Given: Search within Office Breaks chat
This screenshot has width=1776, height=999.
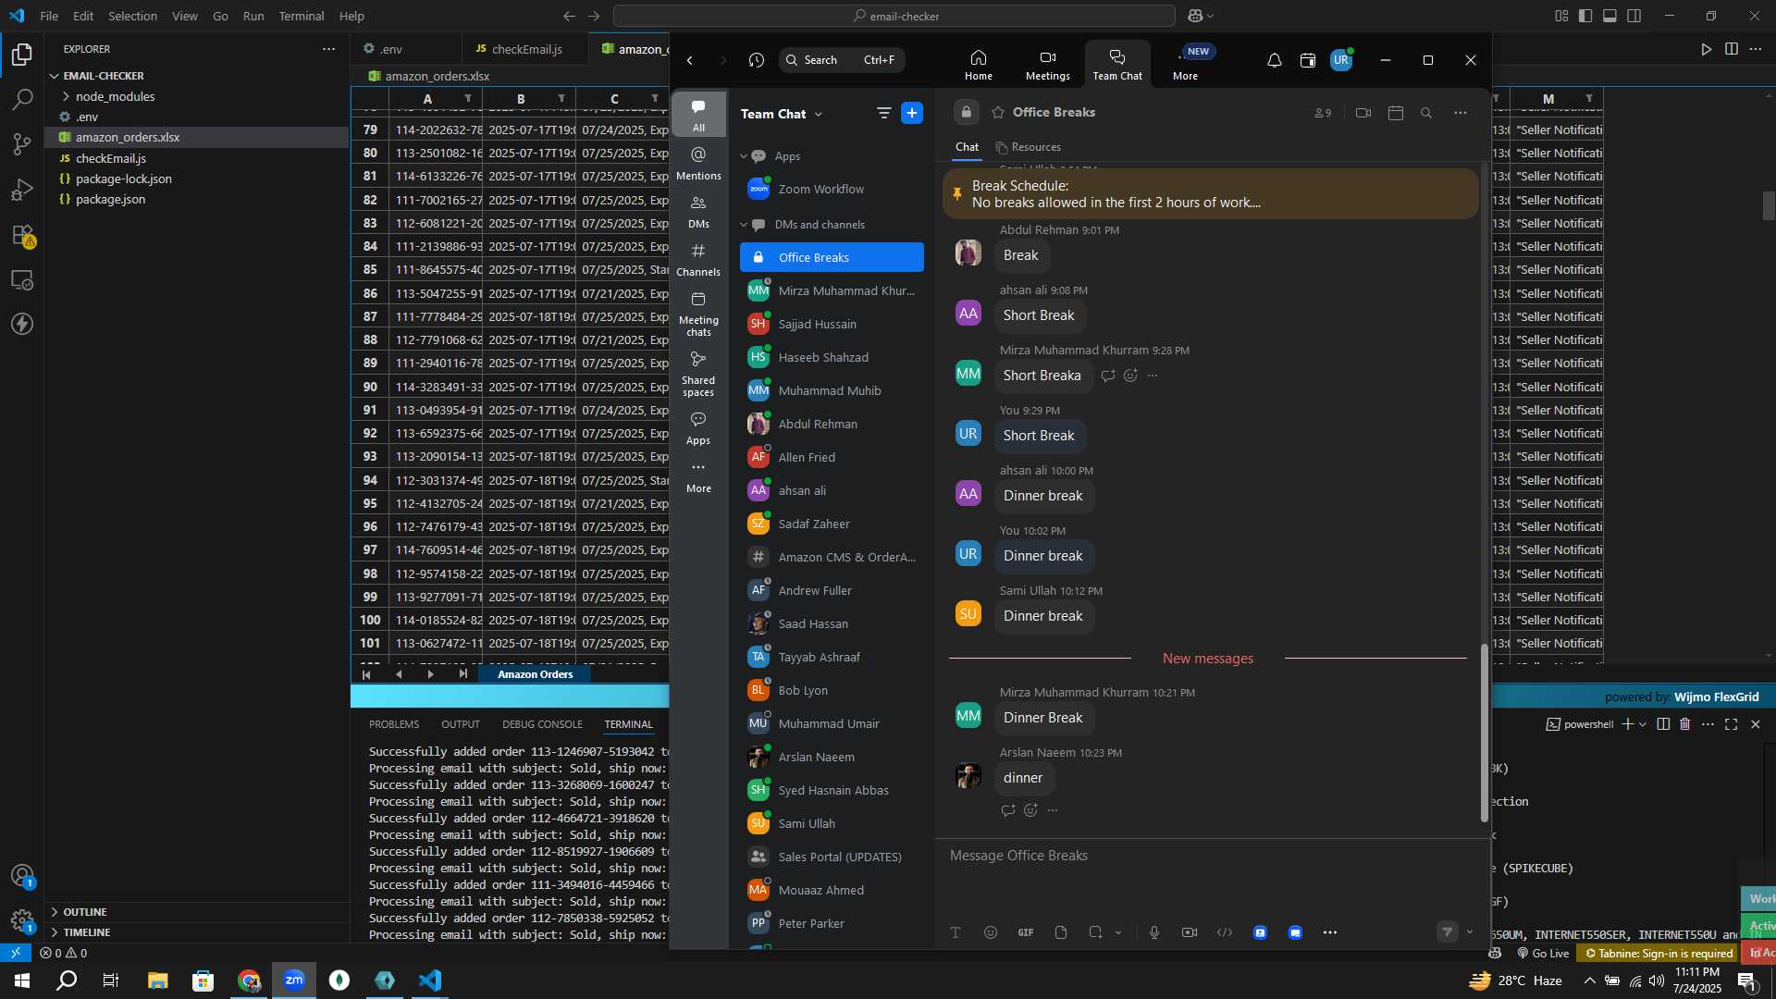Looking at the screenshot, I should click(x=1426, y=113).
